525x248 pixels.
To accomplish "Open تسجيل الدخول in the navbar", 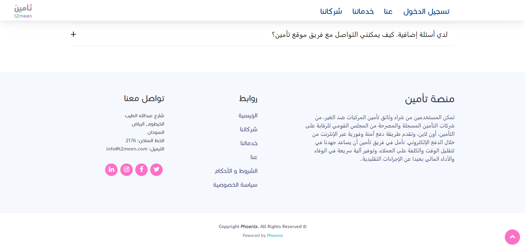I will 426,12.
